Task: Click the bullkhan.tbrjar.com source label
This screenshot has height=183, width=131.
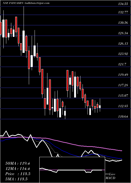Action: pyautogui.click(x=37, y=3)
